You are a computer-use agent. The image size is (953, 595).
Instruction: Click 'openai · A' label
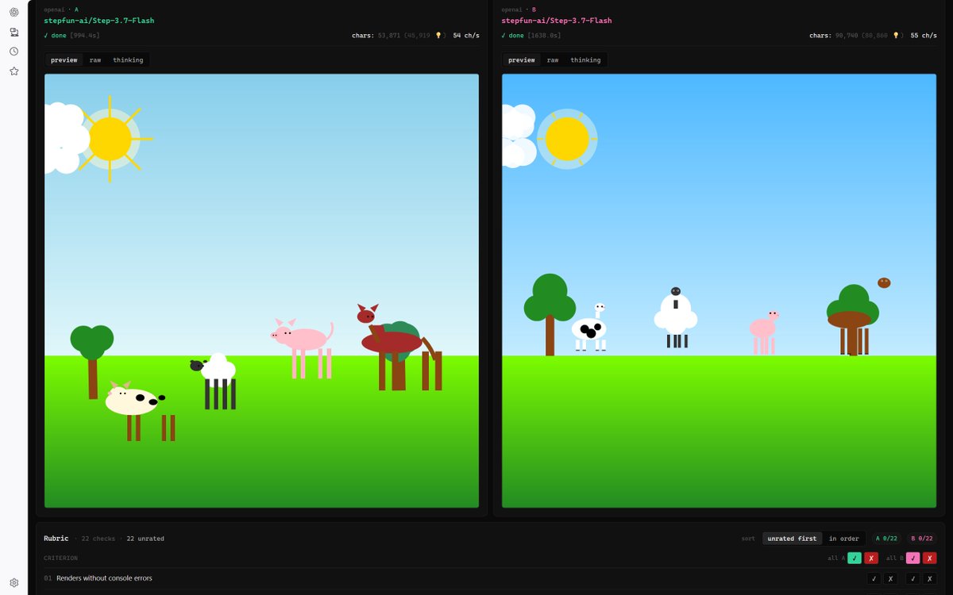(x=61, y=10)
